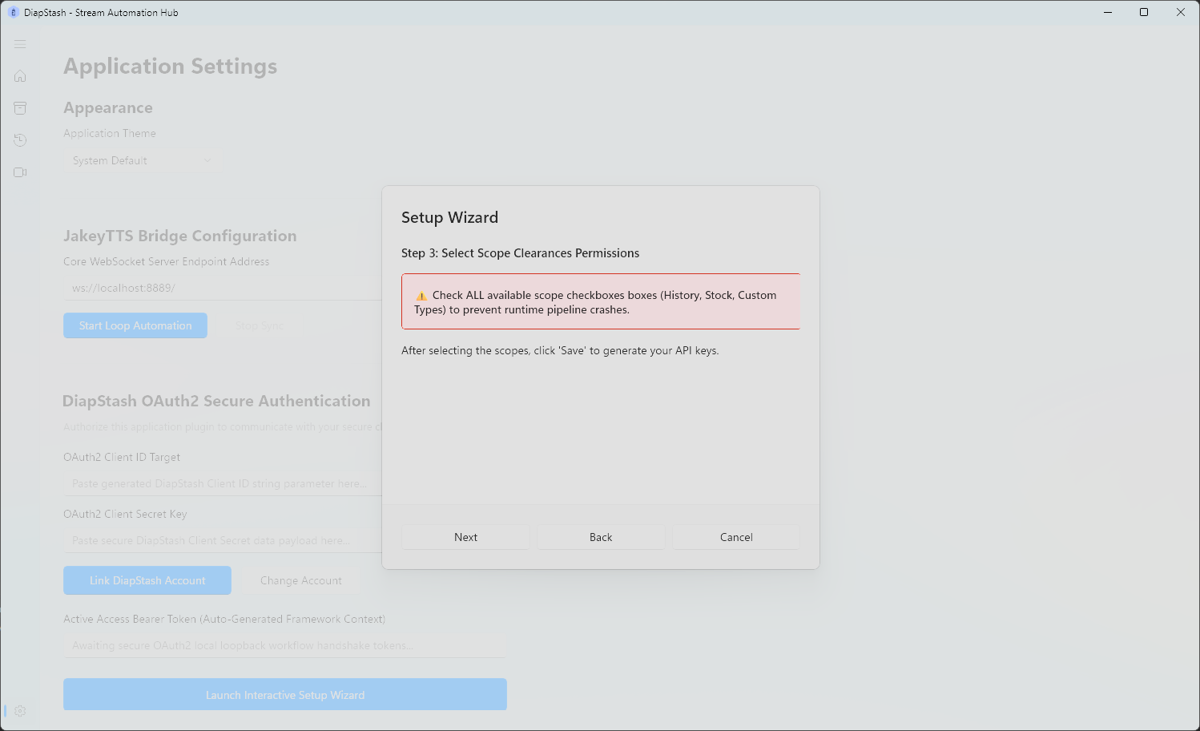This screenshot has height=731, width=1200.
Task: Click 'Step 3: Select Scope Clearances Permissions' text
Action: click(520, 253)
